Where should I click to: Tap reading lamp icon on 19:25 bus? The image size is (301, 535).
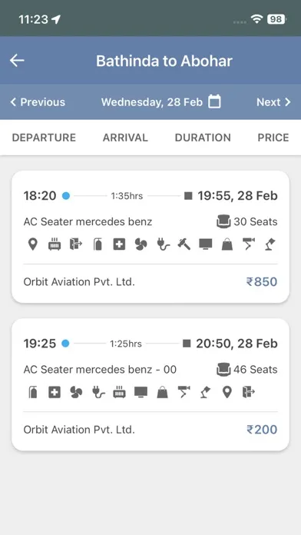(205, 392)
